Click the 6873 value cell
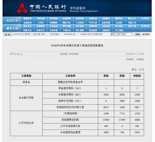This screenshot has width=155, height=142. click(x=106, y=107)
